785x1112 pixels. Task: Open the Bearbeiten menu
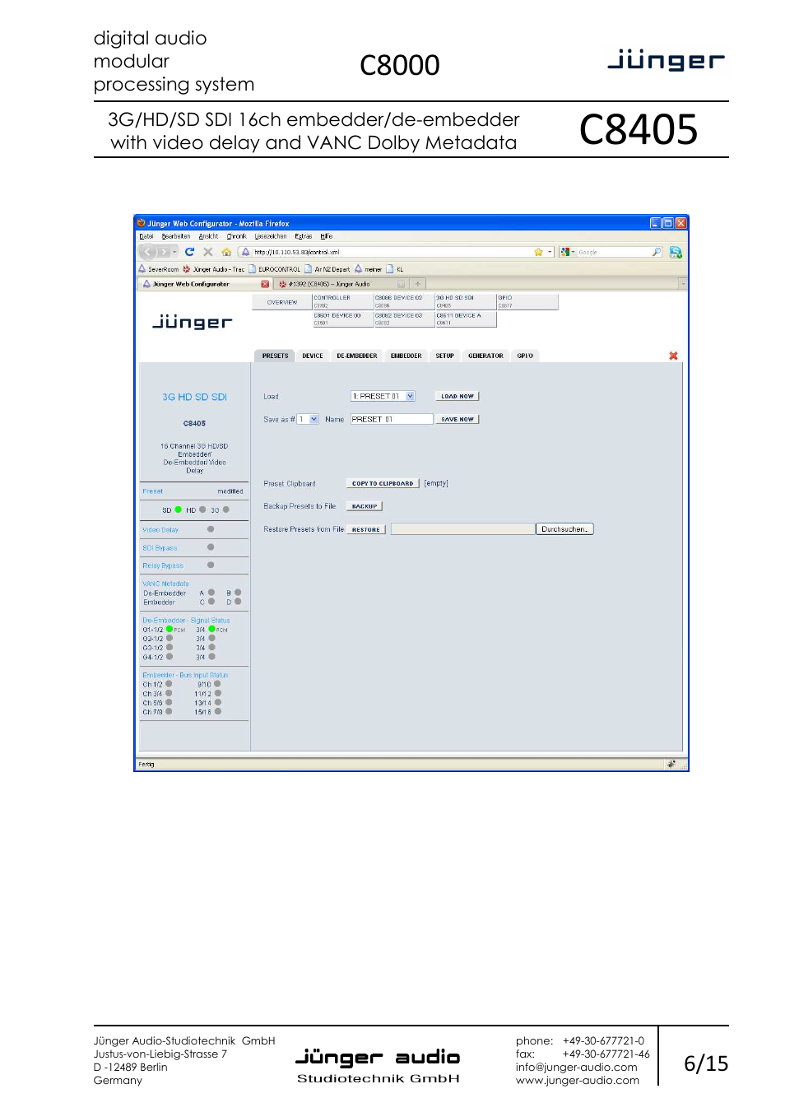176,236
